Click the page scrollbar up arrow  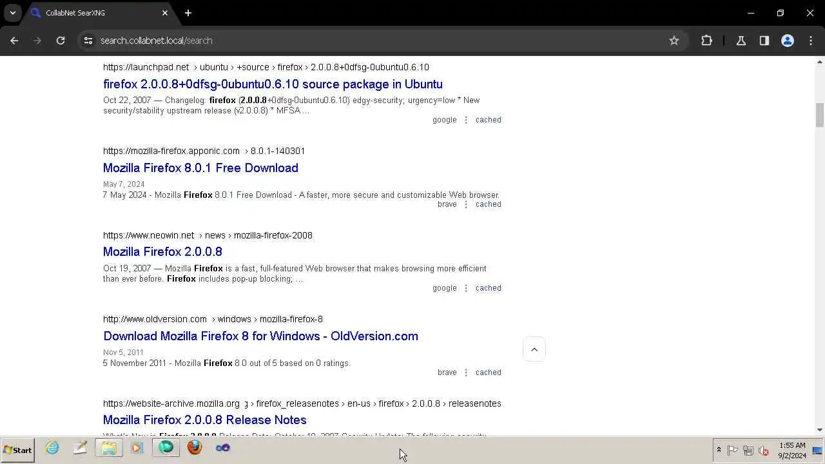tap(820, 62)
